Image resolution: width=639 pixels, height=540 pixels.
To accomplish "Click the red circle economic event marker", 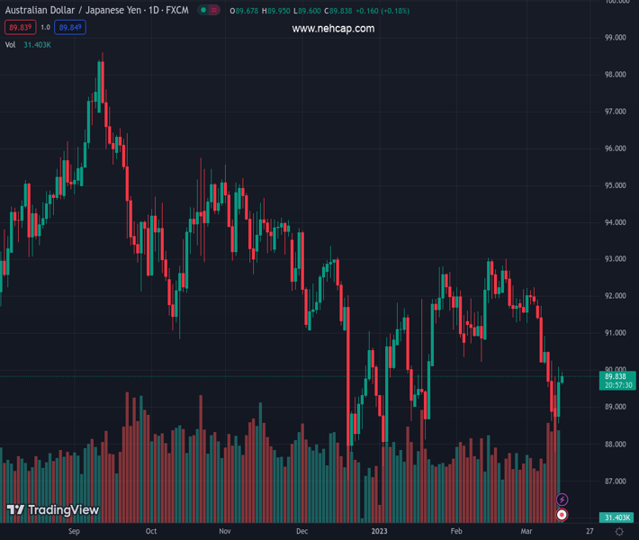I will tap(562, 515).
